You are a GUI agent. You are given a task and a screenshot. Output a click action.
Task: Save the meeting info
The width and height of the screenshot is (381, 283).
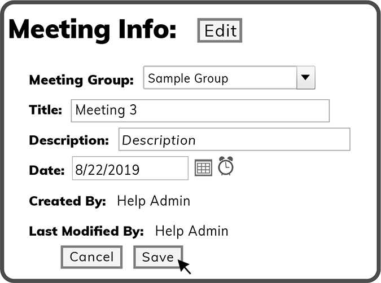coord(157,257)
